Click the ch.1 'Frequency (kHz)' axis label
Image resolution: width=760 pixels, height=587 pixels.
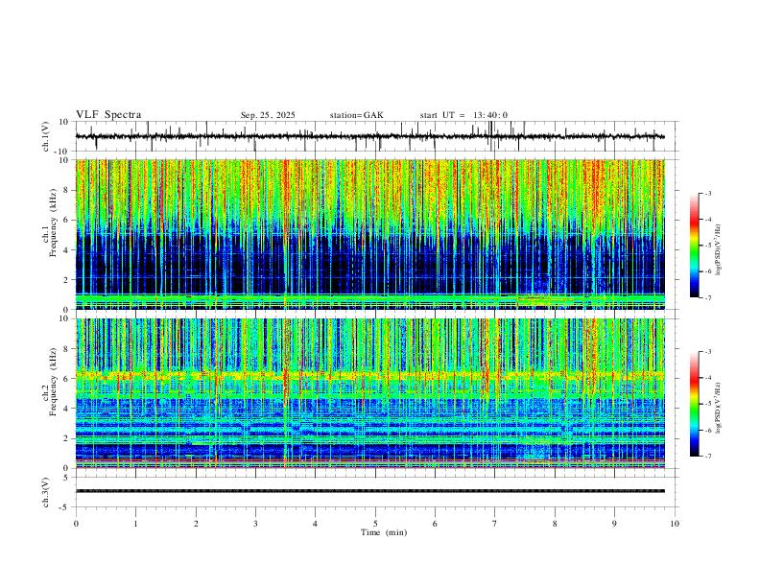click(53, 222)
